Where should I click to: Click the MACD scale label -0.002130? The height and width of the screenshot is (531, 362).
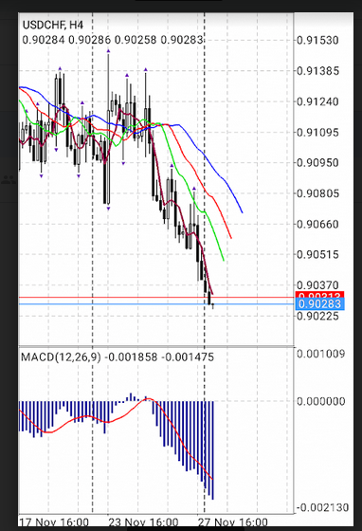pos(323,507)
